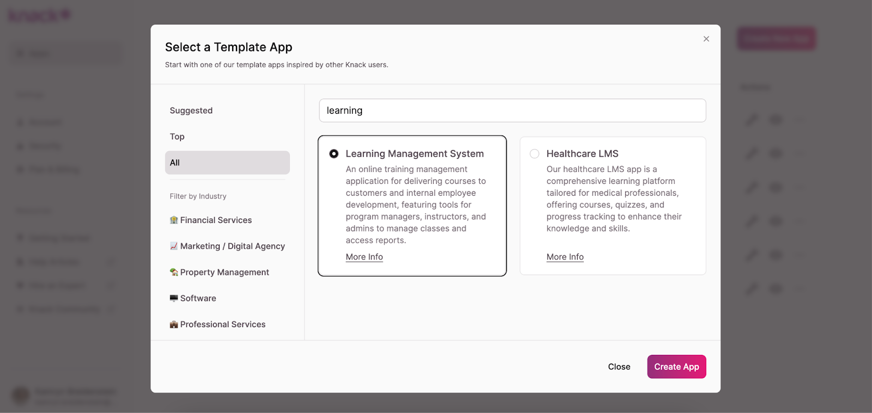Click the briefcase icon beside Professional Services
This screenshot has height=413, width=872.
[174, 324]
